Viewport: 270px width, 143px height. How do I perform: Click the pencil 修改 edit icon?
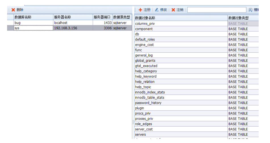tap(157, 10)
